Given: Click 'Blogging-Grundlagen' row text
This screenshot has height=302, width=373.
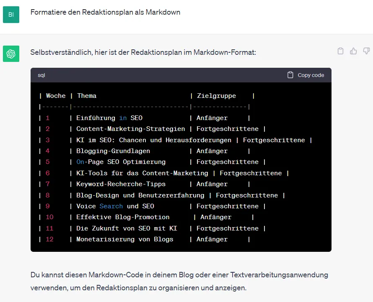Looking at the screenshot, I should click(x=113, y=151).
